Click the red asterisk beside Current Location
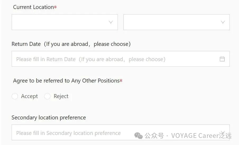Screen dimensions: 239x145 [55, 7]
